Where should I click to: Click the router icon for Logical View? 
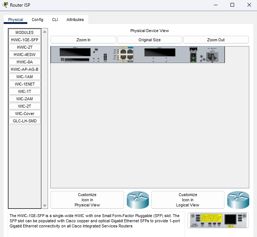[x=238, y=200]
